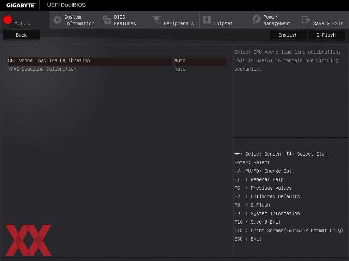Click the +/-/PU/PD Change Opt. hint
The image size is (349, 261).
264,171
